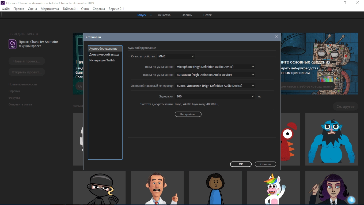Switch to the Оснастка workspace tab

tap(164, 15)
